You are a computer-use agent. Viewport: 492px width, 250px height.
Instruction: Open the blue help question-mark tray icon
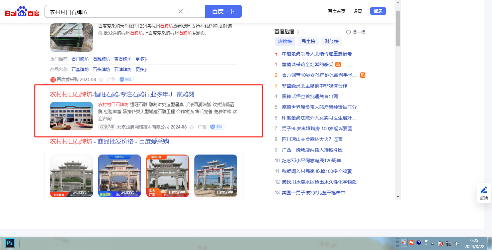(x=419, y=243)
